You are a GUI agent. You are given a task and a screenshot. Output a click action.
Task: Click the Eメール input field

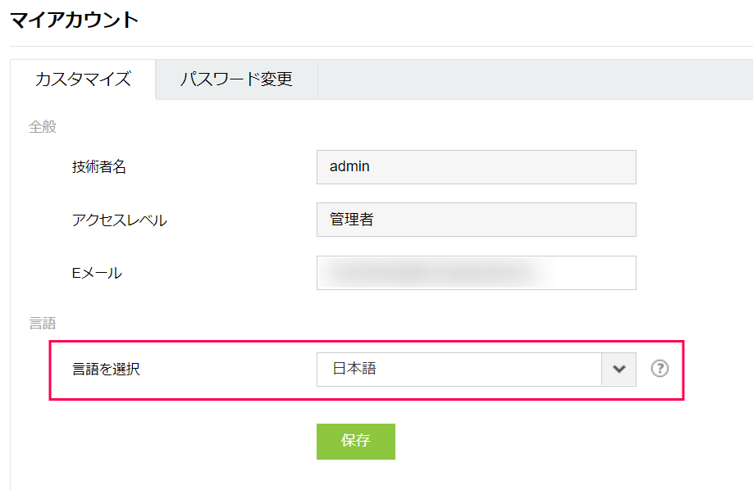click(x=476, y=273)
